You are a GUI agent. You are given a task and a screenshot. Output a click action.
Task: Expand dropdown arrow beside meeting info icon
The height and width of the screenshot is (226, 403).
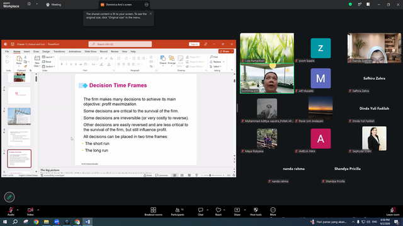(37, 4)
